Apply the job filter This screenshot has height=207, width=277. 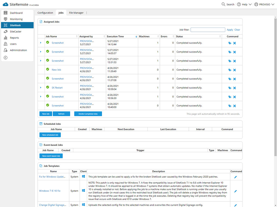point(230,30)
